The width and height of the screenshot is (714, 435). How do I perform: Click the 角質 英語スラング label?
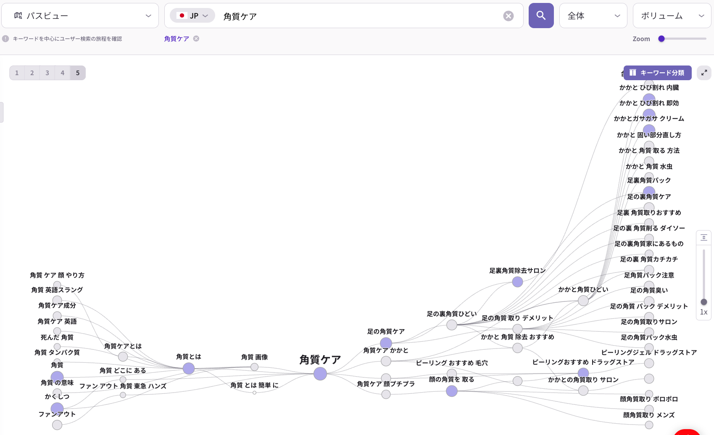(57, 290)
